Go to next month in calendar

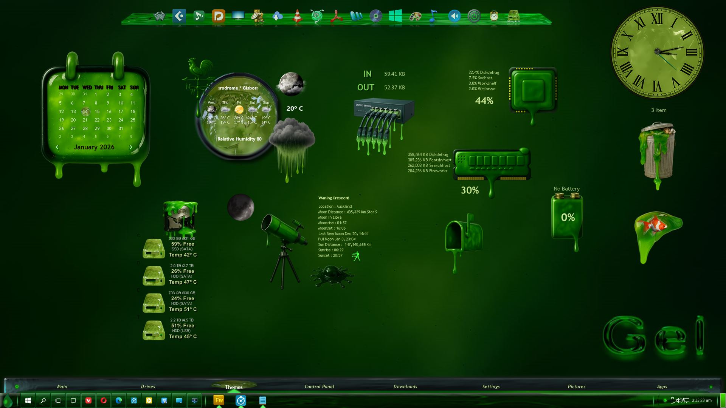click(131, 147)
